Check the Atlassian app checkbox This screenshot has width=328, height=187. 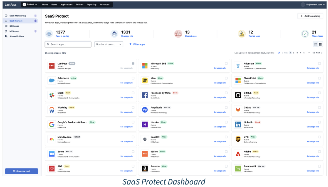pos(319,64)
